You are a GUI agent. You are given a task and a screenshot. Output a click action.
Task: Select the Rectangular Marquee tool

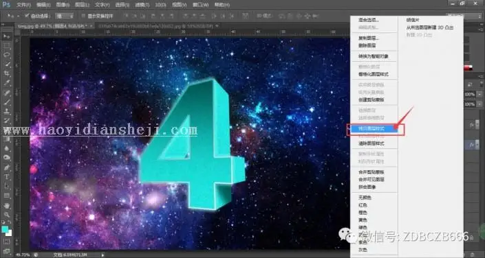click(6, 46)
